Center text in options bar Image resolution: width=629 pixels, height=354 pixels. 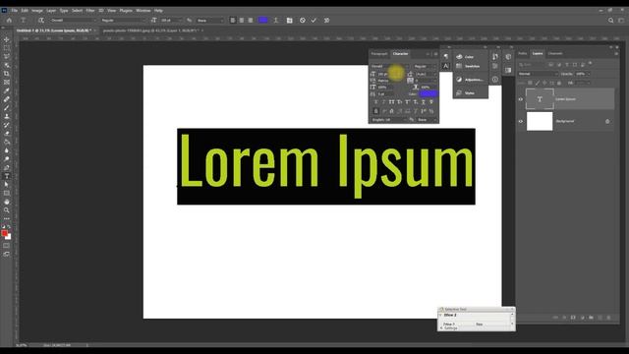coord(242,20)
